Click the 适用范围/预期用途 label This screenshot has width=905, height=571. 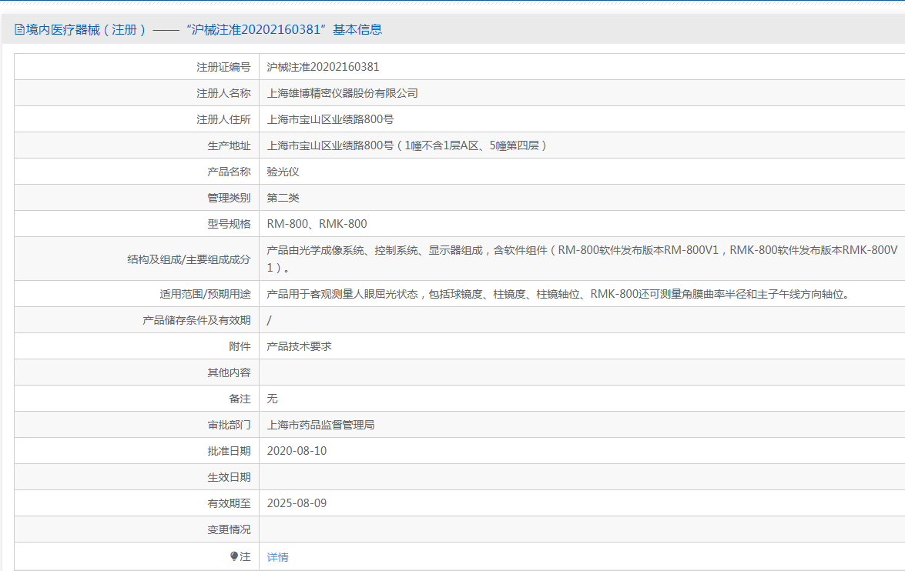[x=206, y=294]
